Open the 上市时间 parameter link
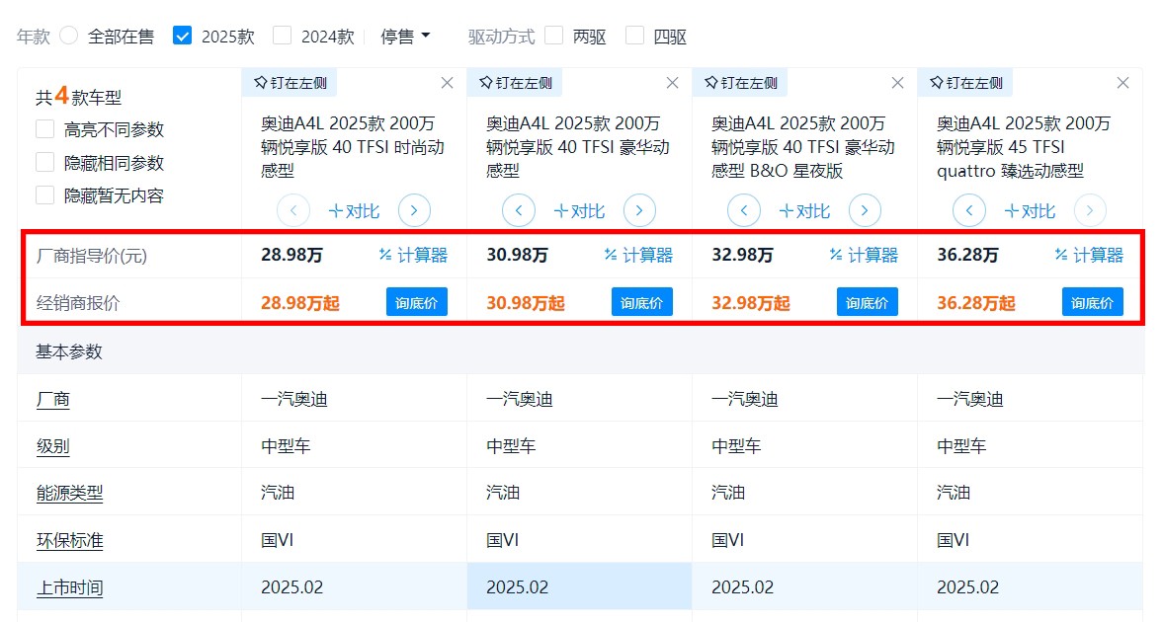This screenshot has height=622, width=1163. click(x=70, y=587)
